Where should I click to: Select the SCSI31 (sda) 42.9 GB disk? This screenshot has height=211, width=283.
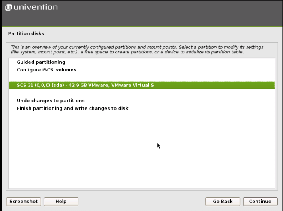coord(142,85)
